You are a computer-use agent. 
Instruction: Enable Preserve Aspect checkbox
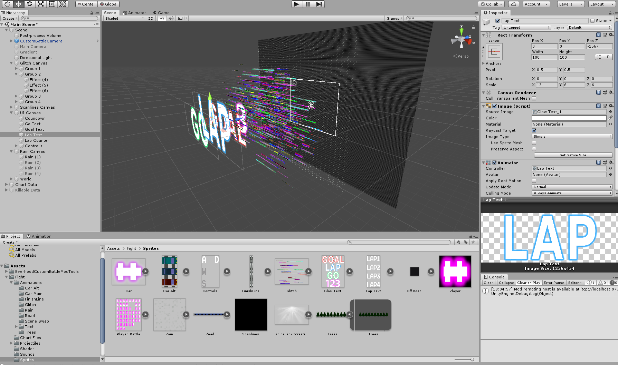coord(534,149)
